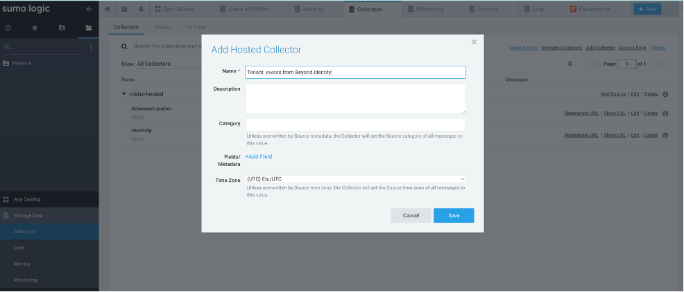Open the Time Zone dropdown
Image resolution: width=684 pixels, height=292 pixels.
coord(355,179)
